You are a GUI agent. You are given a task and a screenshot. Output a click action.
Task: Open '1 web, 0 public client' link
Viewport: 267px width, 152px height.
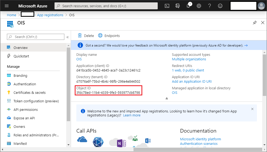point(188,70)
